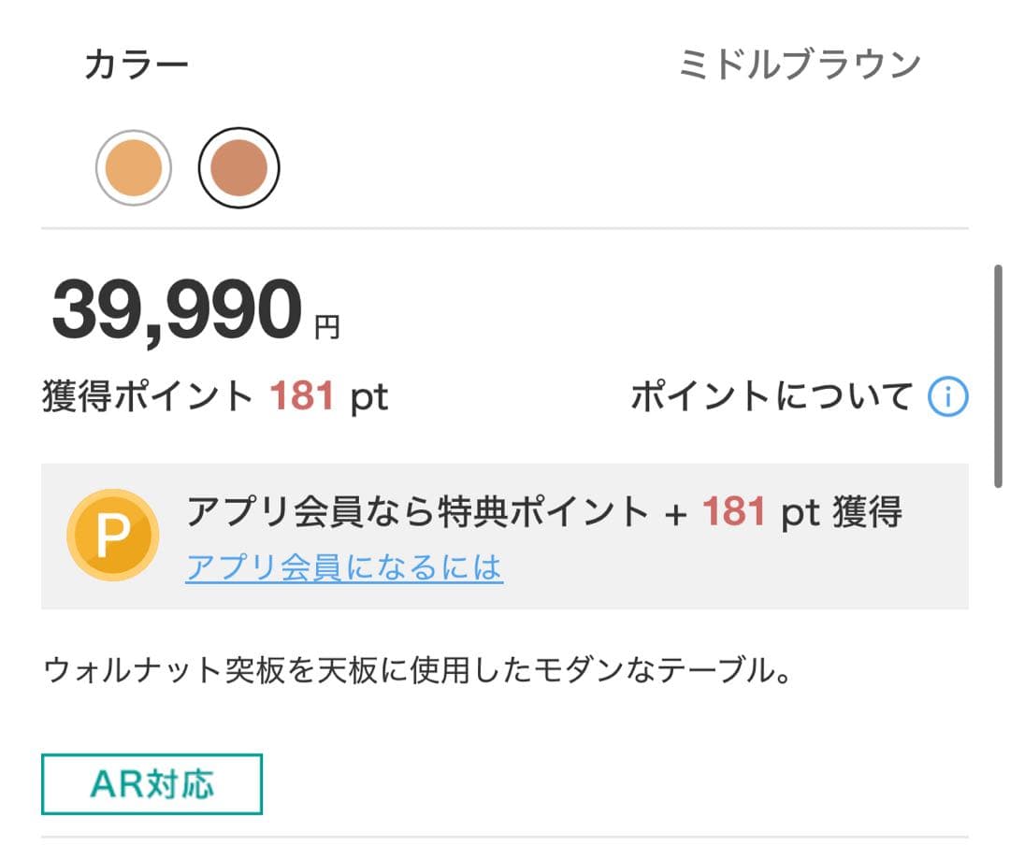Toggle the first color circle under カラー
Screen dimensions: 1010x859
(x=135, y=168)
